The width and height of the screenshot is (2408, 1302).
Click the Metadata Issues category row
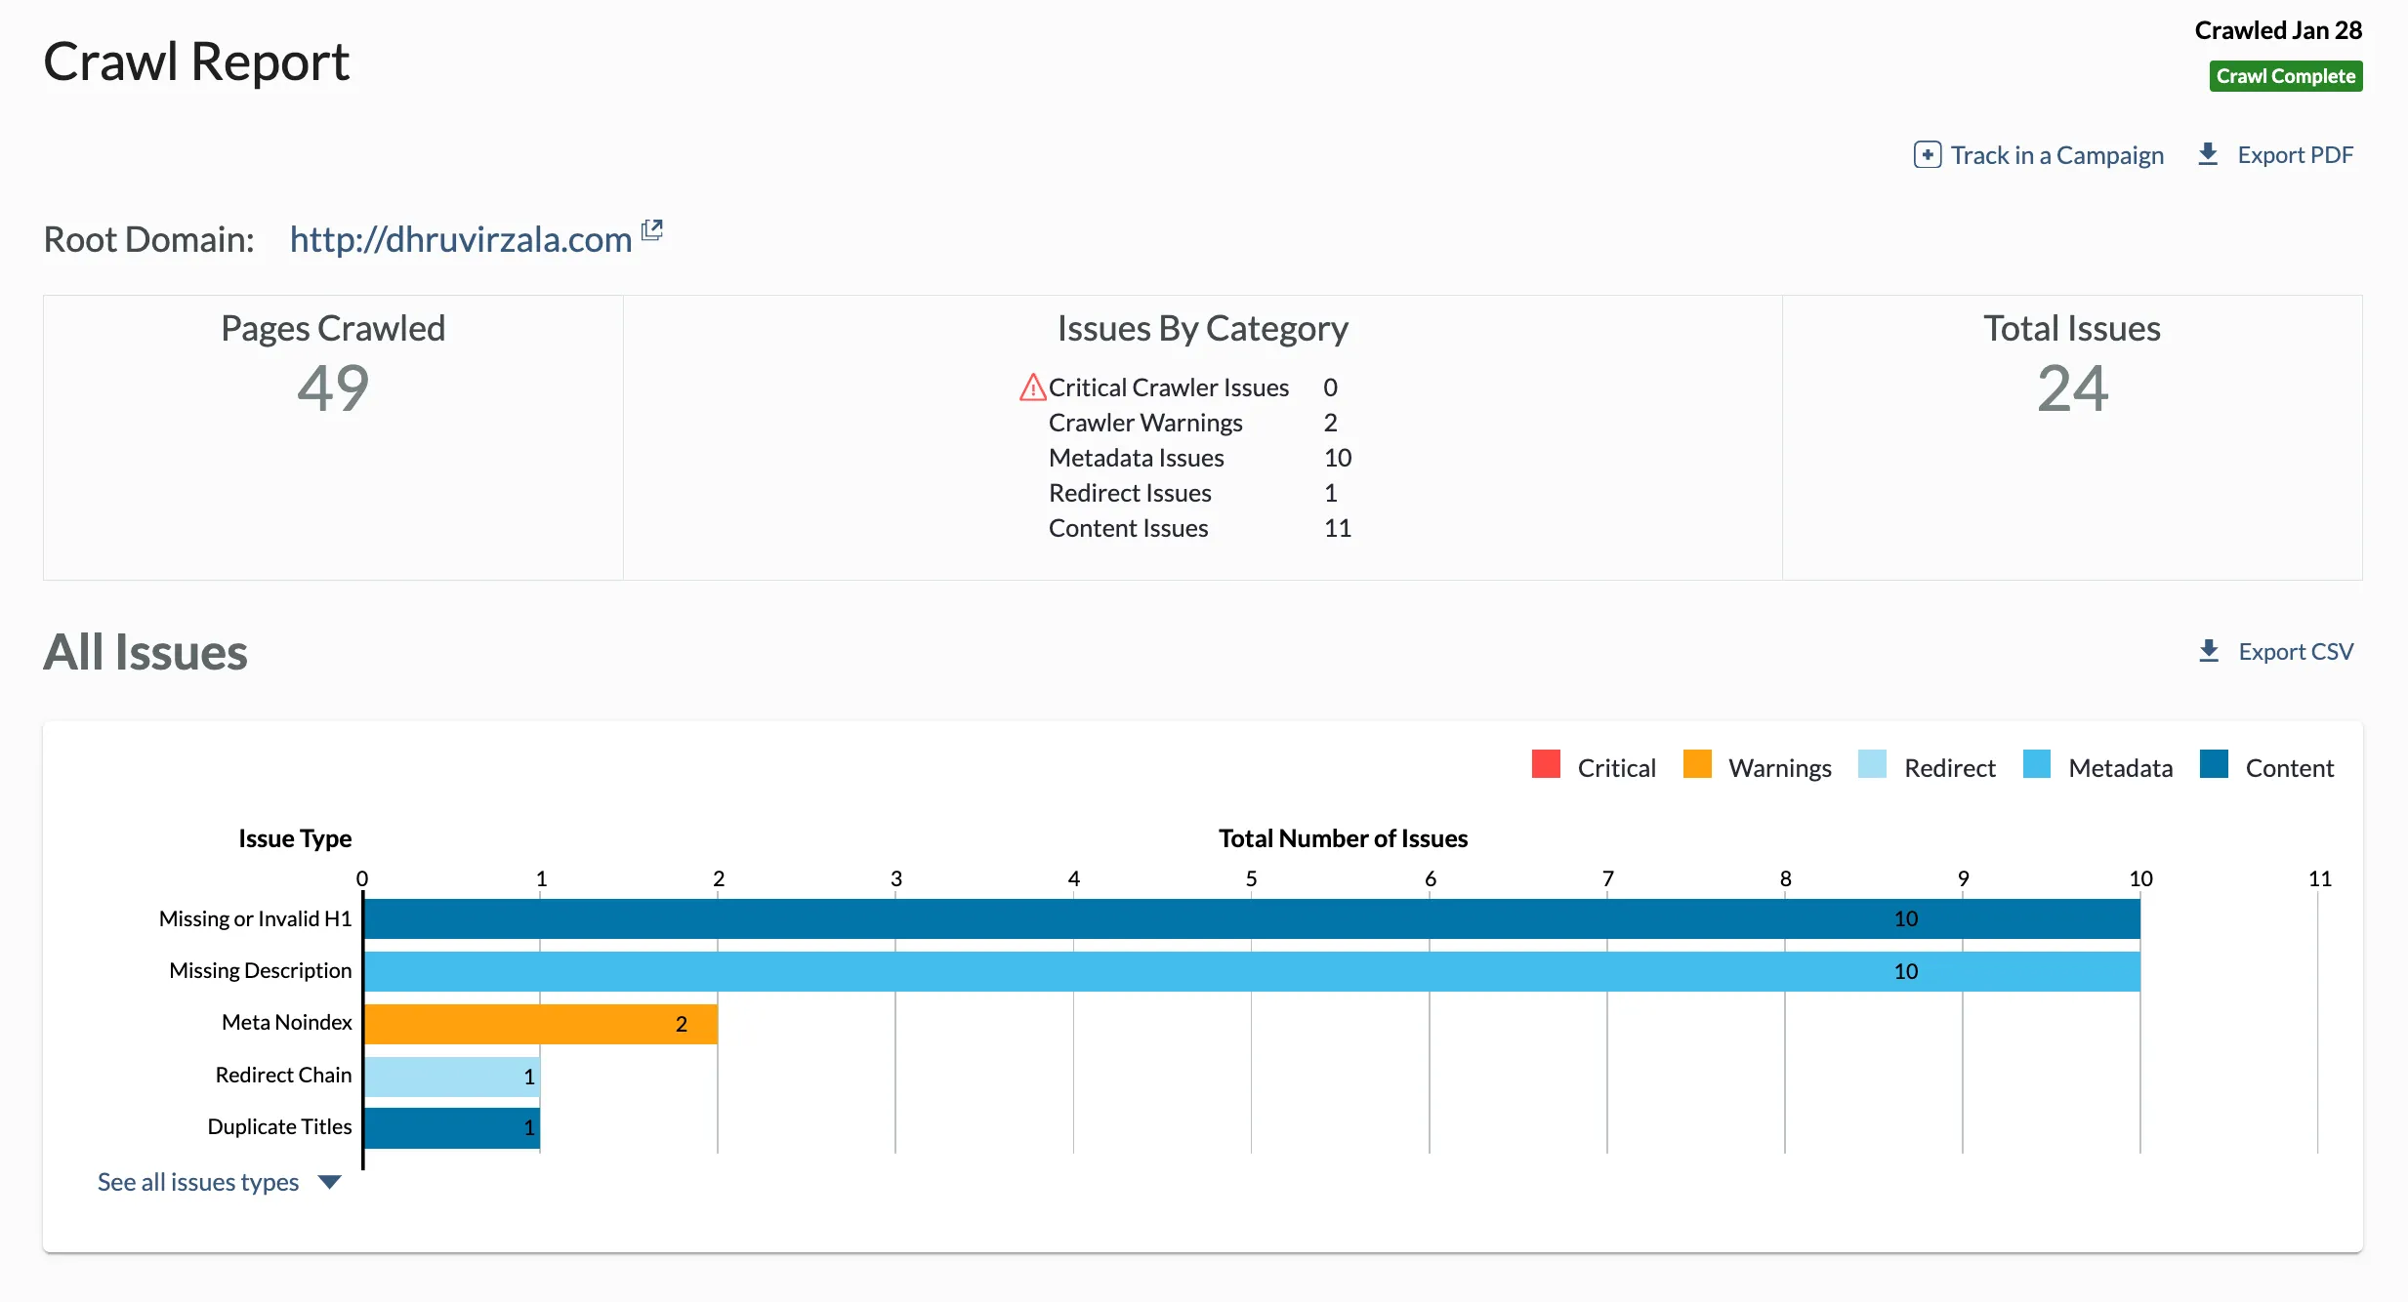point(1199,458)
